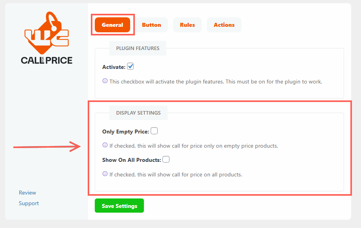Viewport: 361px width, 228px height.
Task: Select the General tab
Action: click(x=112, y=25)
